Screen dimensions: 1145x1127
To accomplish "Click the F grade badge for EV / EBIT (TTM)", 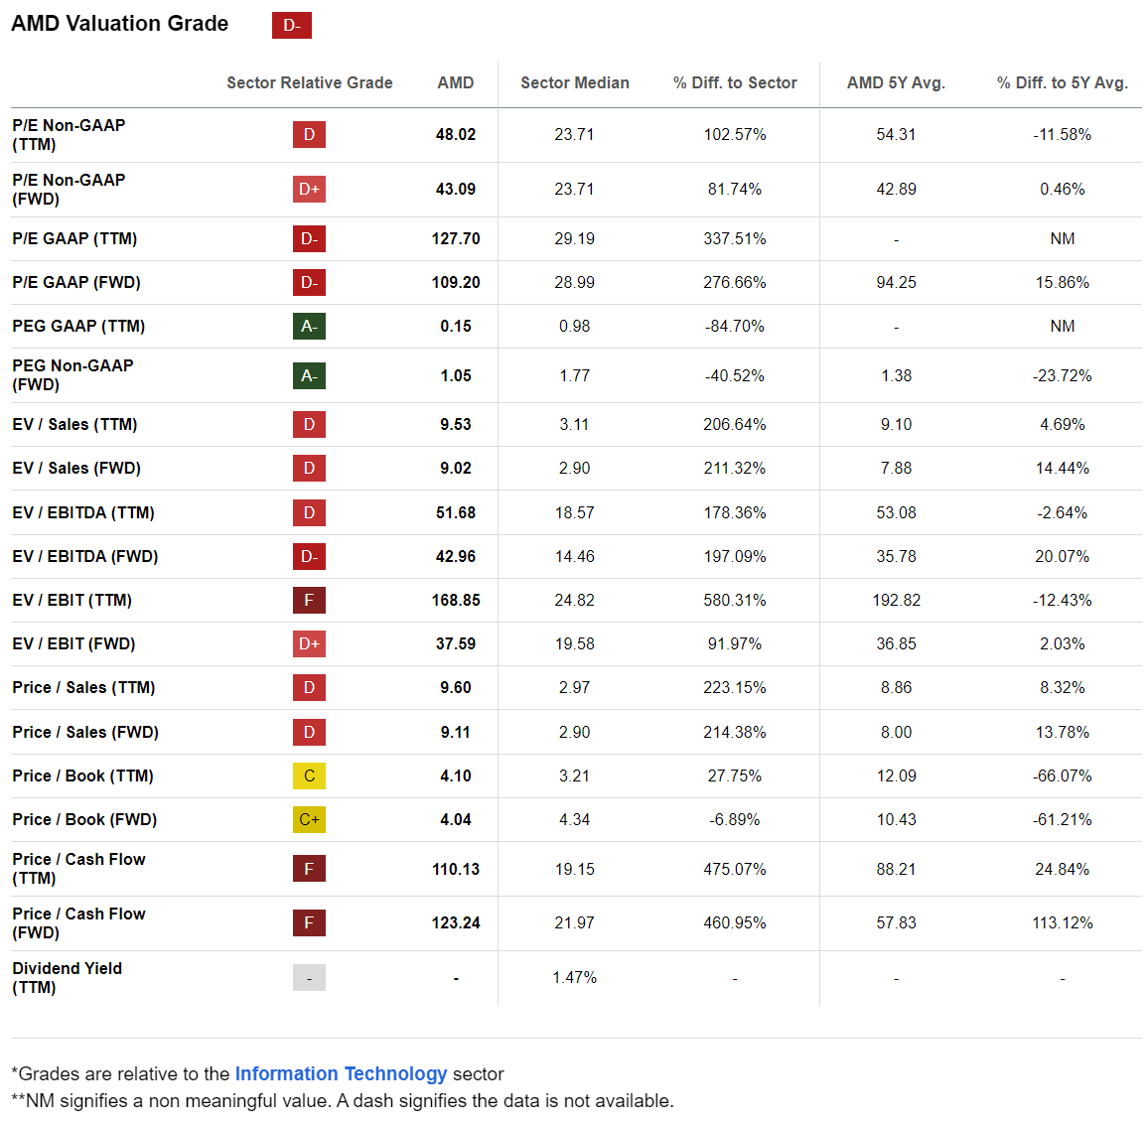I will tap(309, 600).
